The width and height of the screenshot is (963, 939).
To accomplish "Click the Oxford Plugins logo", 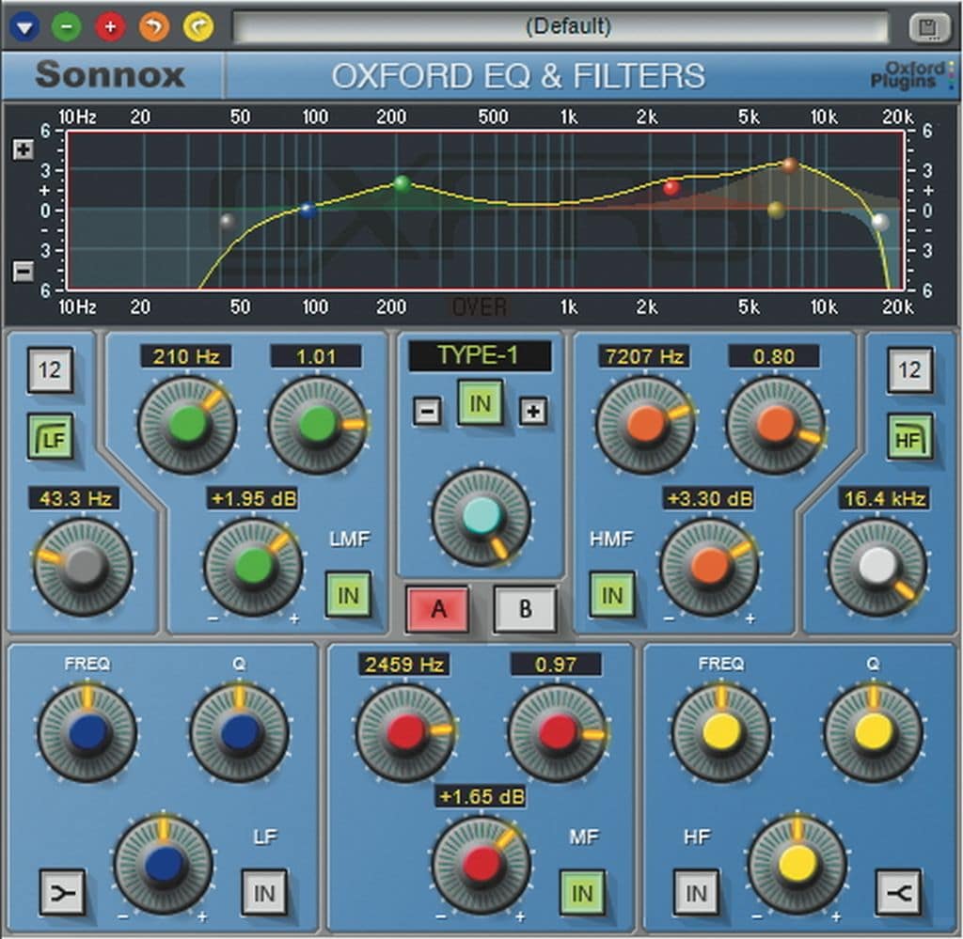I will click(911, 75).
